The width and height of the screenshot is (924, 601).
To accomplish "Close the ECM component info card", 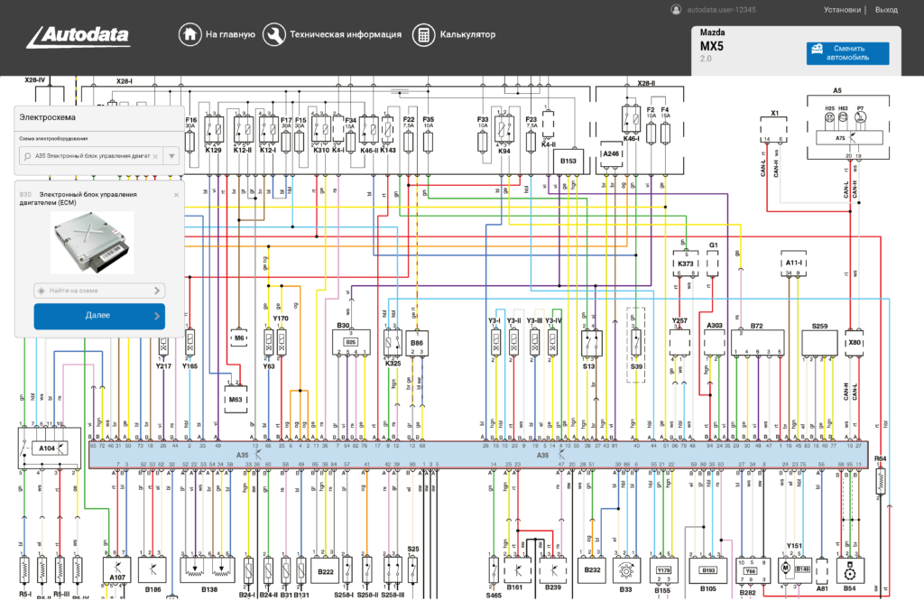I will (176, 194).
